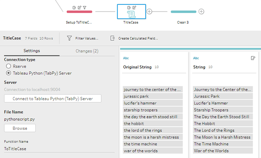Click Connect to Tableau Python (TabPy) Server
This screenshot has width=261, height=158.
click(53, 98)
